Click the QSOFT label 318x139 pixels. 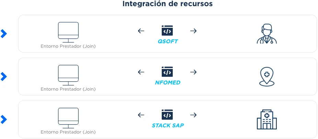point(168,42)
